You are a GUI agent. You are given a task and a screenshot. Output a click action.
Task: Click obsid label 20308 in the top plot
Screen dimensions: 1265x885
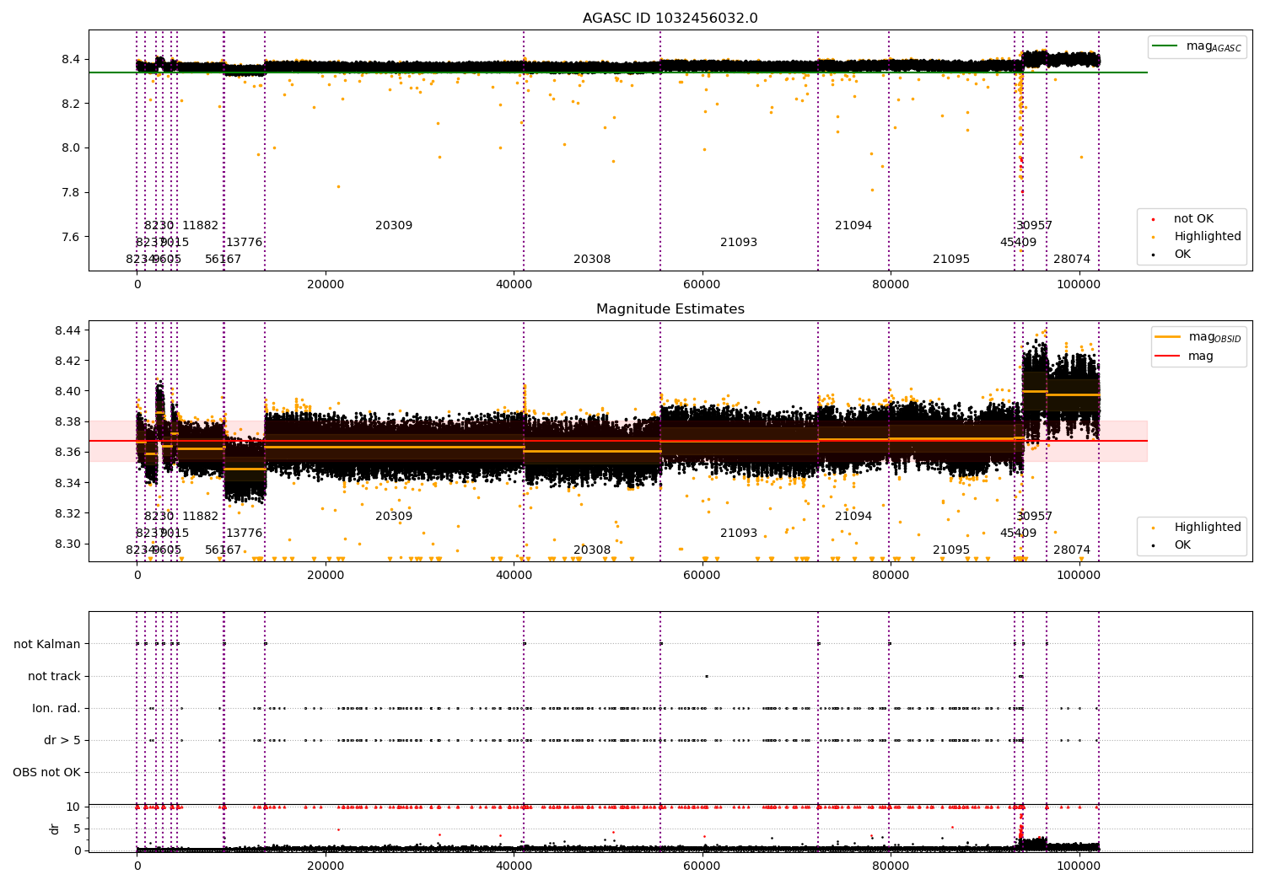[x=592, y=260]
